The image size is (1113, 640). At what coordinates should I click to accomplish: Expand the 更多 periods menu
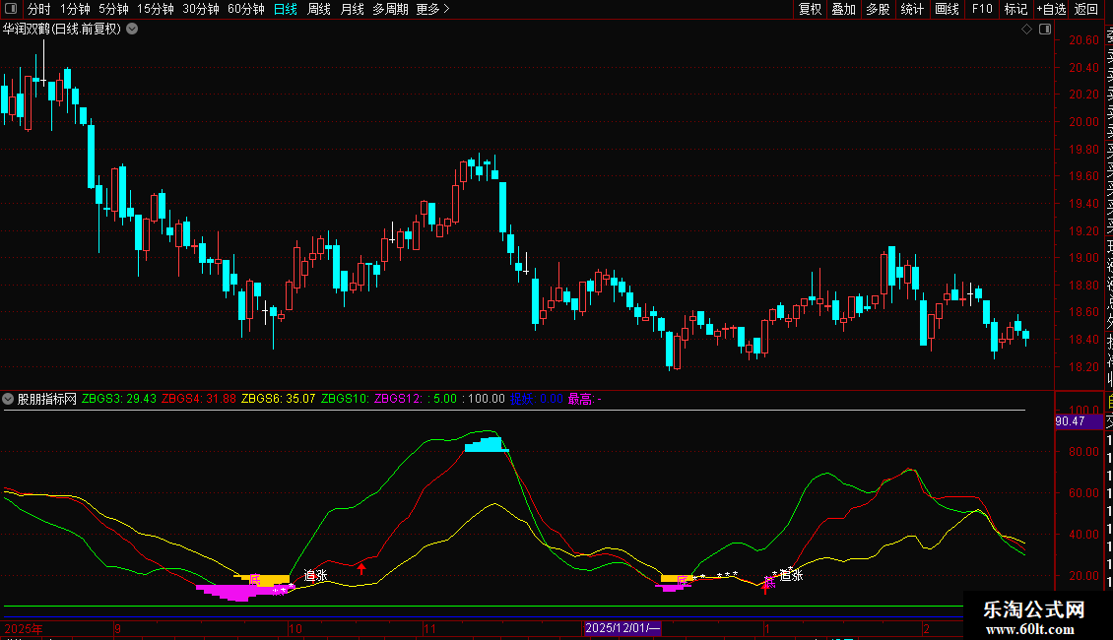tap(432, 9)
